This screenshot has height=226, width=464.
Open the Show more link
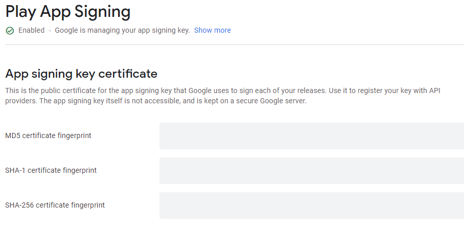click(212, 30)
